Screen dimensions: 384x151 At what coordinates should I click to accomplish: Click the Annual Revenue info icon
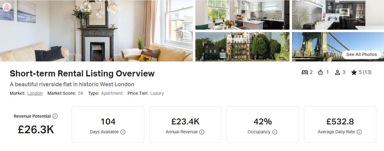pos(202,132)
